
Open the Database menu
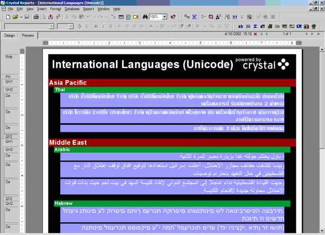(72, 9)
